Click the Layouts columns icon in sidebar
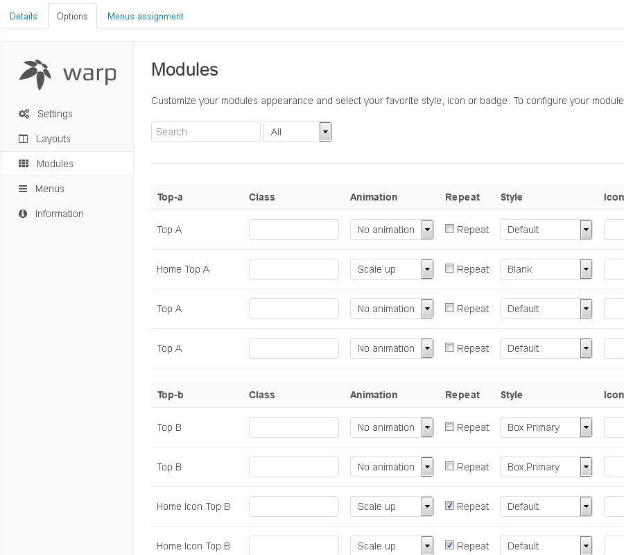 tap(23, 139)
